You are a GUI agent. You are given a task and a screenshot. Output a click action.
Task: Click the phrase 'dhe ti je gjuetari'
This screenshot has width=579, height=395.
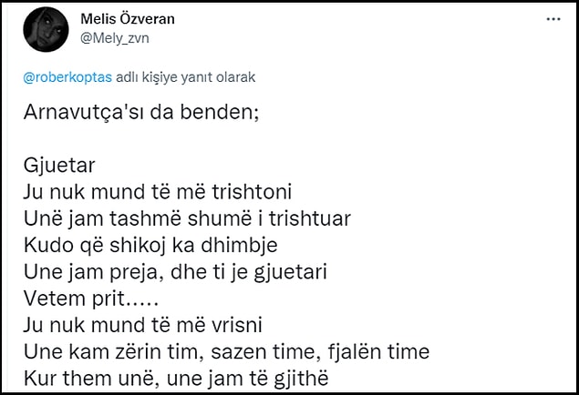click(x=249, y=272)
